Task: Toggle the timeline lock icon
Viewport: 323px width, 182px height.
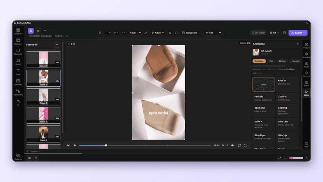Action: click(x=36, y=158)
